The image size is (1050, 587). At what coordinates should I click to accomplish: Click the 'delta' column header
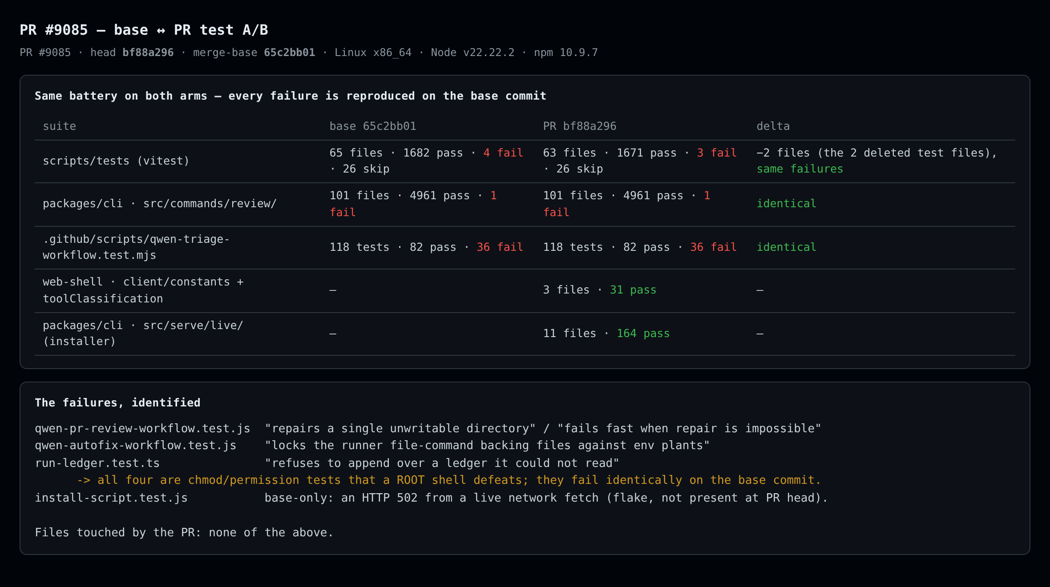[x=773, y=126]
